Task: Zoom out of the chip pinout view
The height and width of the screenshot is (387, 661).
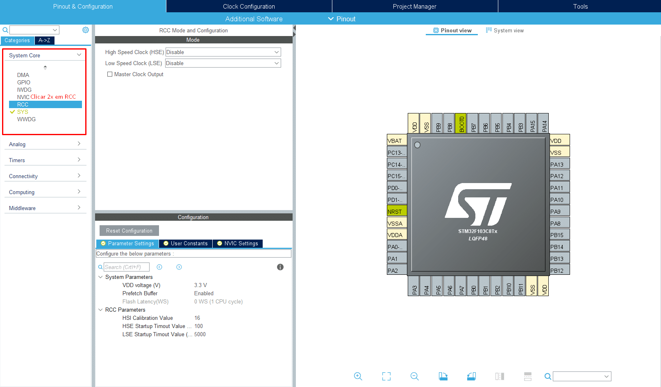Action: click(x=415, y=376)
